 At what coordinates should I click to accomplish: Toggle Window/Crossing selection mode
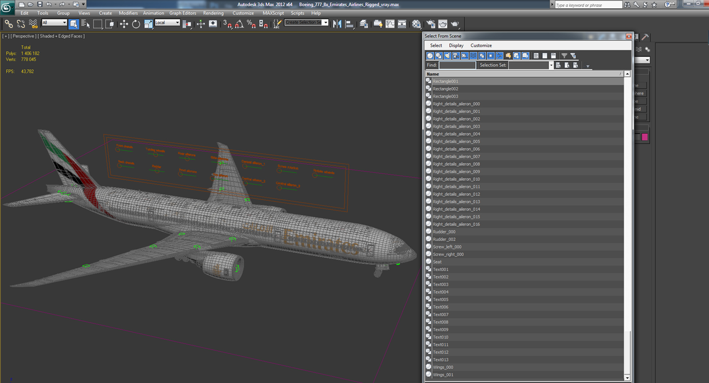(110, 24)
